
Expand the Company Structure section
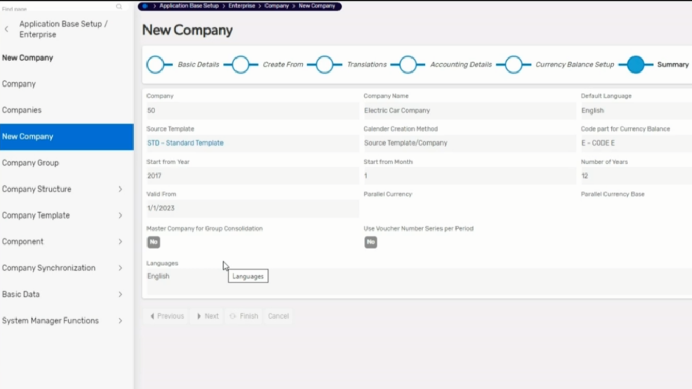pos(120,189)
